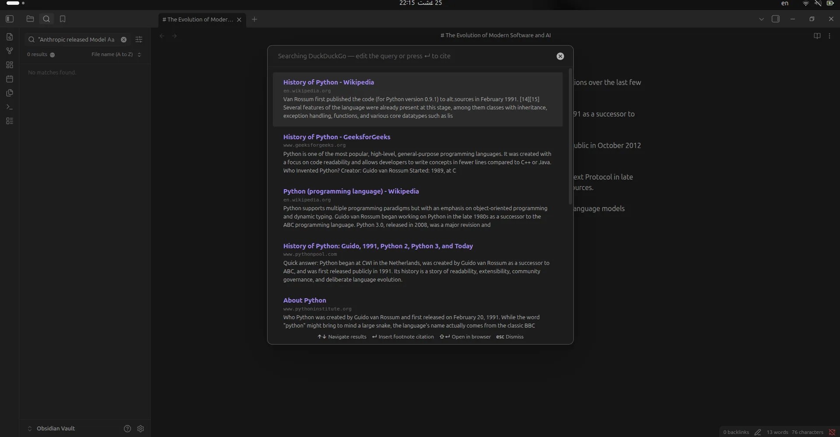Switch to reading view book icon
Viewport: 840px width, 437px height.
pyautogui.click(x=817, y=36)
